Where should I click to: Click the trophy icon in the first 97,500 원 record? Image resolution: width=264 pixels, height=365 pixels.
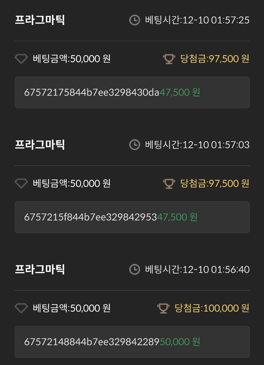pos(169,59)
